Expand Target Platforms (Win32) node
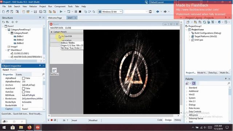Image resolution: width=233 pixels, height=131 pixels. pyautogui.click(x=189, y=36)
